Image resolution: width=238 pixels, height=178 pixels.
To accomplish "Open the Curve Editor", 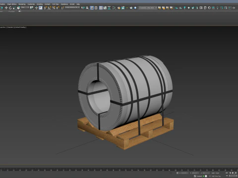I will 105,8.
